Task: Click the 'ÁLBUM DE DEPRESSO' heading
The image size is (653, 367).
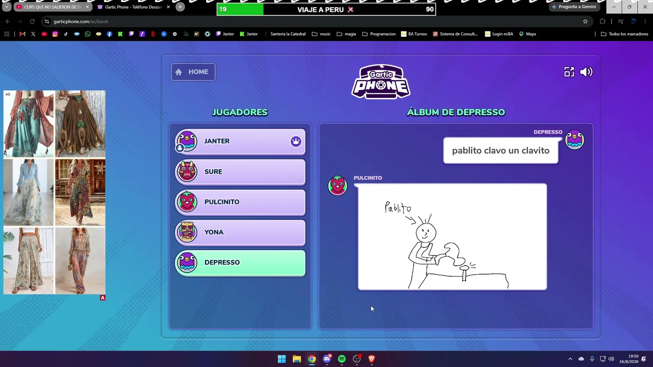Action: 456,112
